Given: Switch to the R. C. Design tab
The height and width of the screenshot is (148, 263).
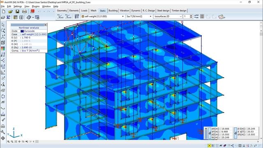Looking at the screenshot, I should (x=149, y=11).
